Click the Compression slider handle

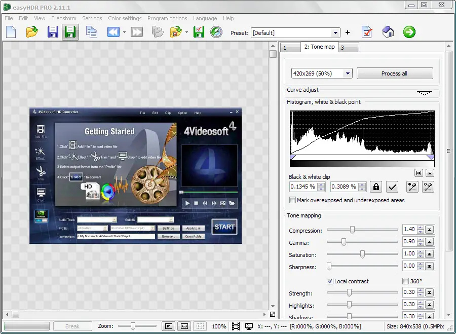[x=352, y=230]
